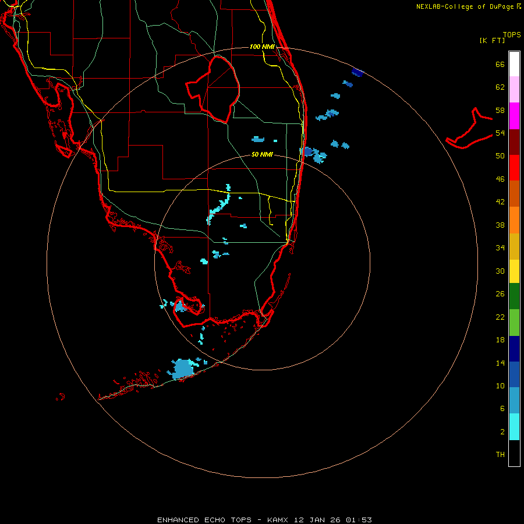Click the medium blue 10-14 kft swatch
This screenshot has height=524, width=524.
tap(514, 374)
